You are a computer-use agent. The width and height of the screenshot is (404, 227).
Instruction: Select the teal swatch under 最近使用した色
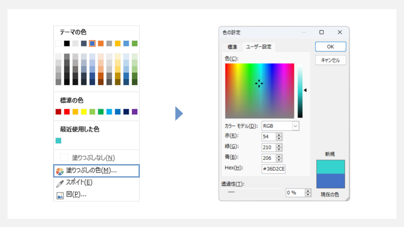point(58,140)
